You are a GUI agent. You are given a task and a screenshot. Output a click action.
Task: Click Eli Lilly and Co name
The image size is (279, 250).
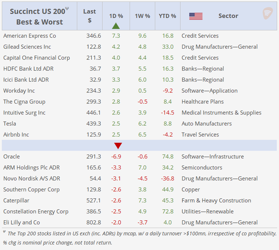click(x=22, y=223)
